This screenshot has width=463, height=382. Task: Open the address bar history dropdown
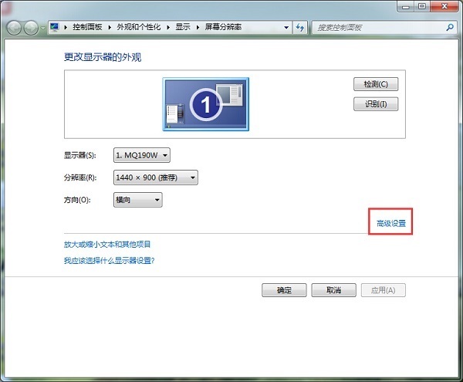pos(286,28)
